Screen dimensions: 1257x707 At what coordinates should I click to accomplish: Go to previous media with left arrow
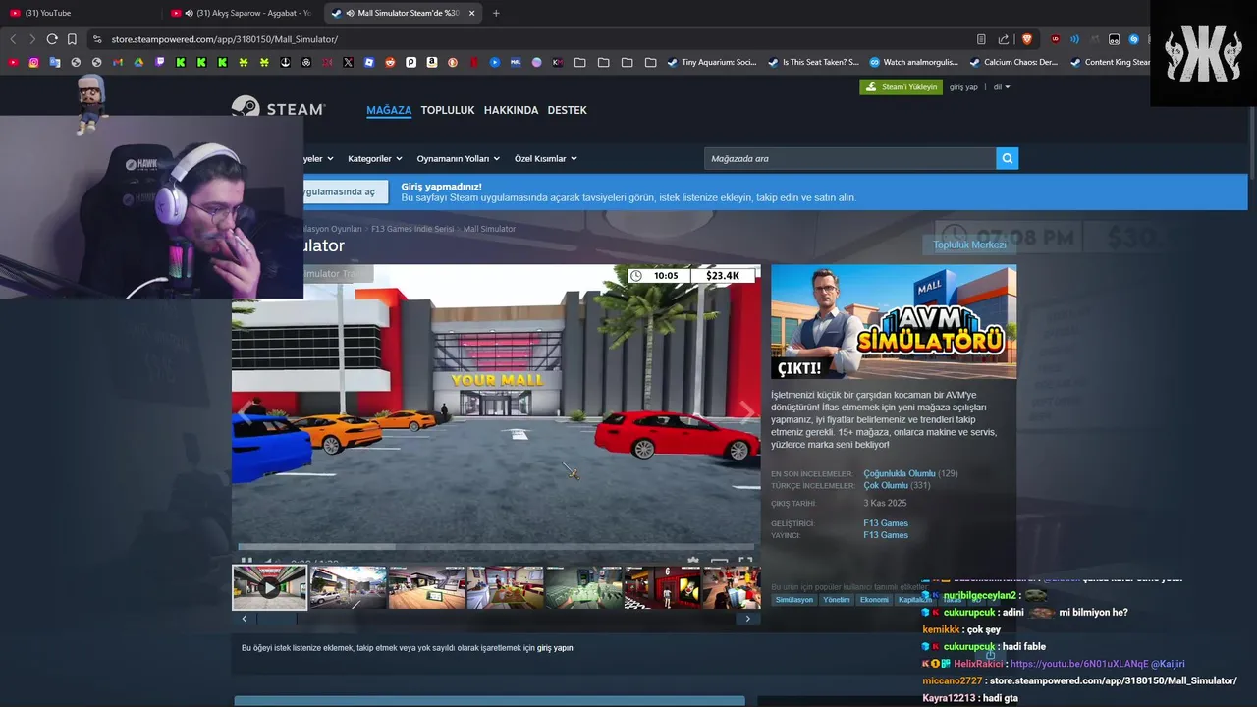(245, 411)
